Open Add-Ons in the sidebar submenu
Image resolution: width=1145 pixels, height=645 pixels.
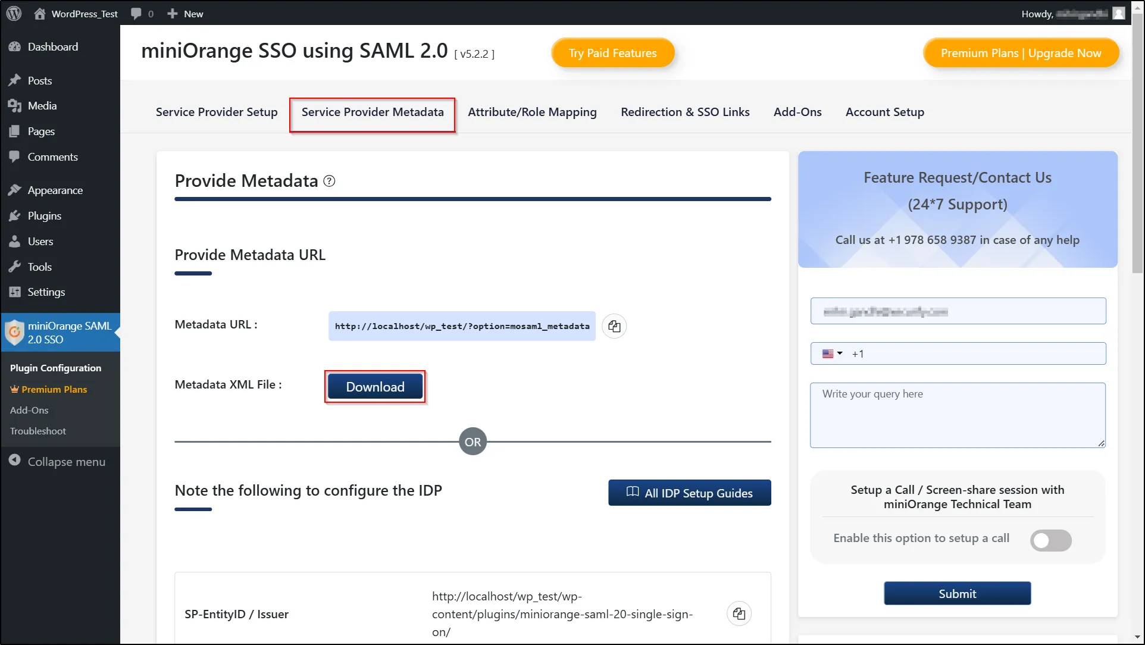pyautogui.click(x=29, y=410)
